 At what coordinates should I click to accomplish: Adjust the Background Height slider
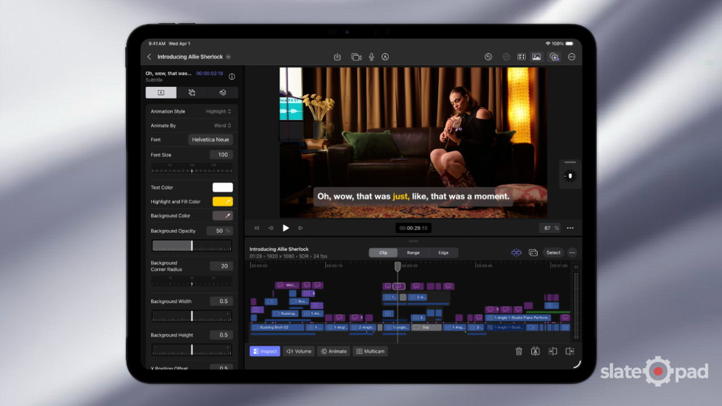coord(192,350)
